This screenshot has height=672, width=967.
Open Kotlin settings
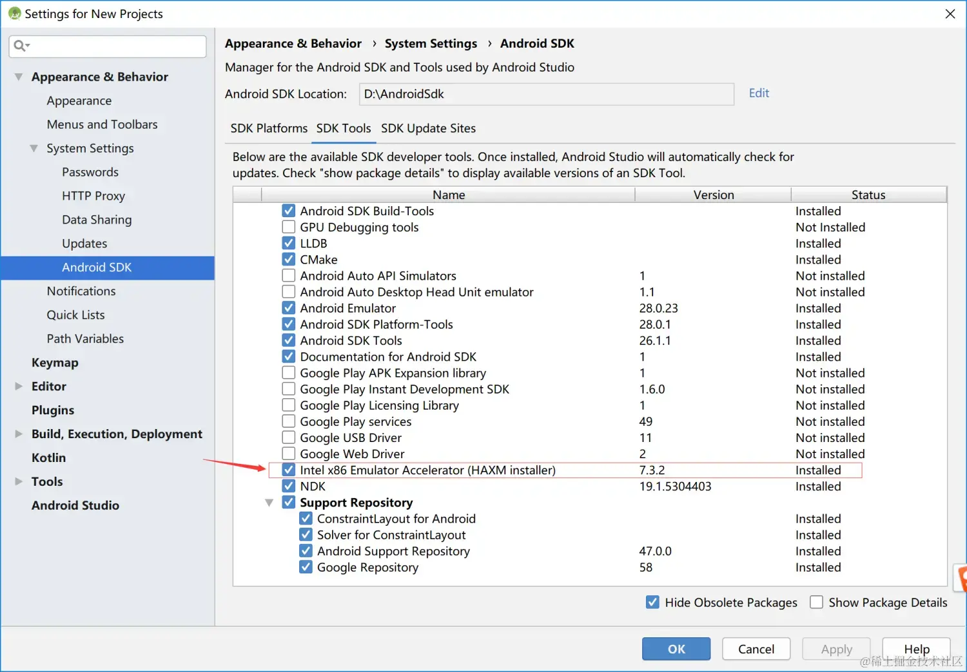pos(48,457)
